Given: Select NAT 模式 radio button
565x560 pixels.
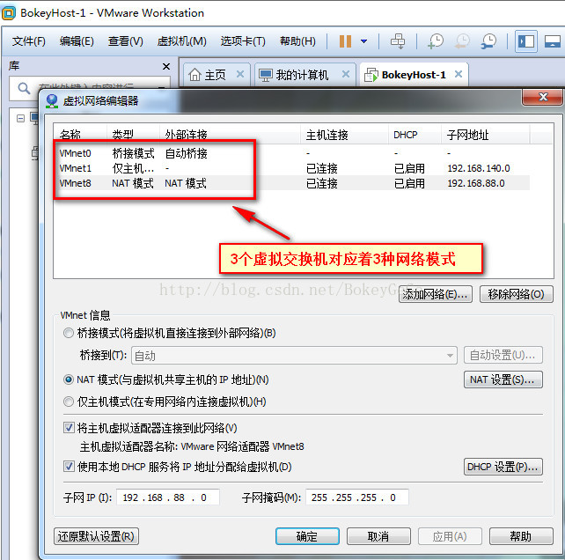Looking at the screenshot, I should (69, 379).
